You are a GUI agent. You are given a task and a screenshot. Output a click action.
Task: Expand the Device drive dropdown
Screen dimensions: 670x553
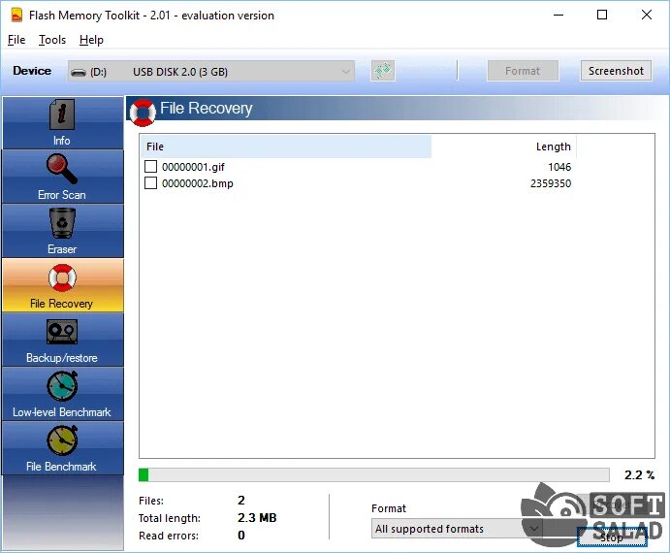pos(211,71)
